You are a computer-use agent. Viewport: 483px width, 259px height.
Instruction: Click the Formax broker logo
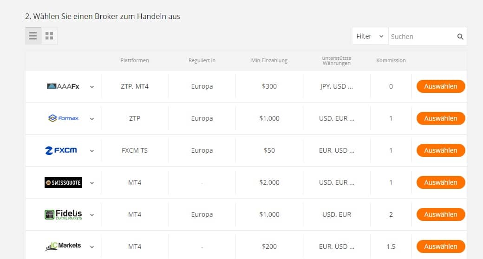[63, 118]
